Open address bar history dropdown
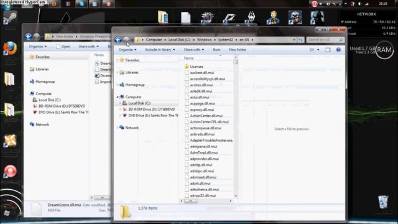 point(294,40)
